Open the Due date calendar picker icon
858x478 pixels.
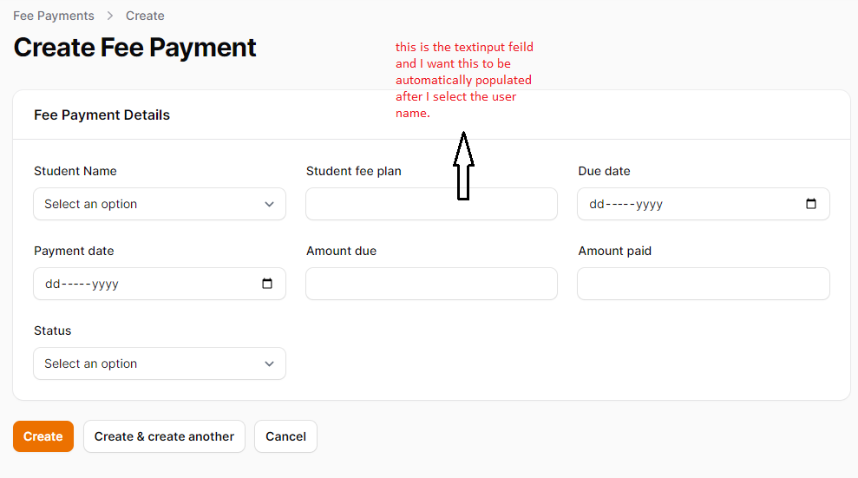tap(811, 204)
